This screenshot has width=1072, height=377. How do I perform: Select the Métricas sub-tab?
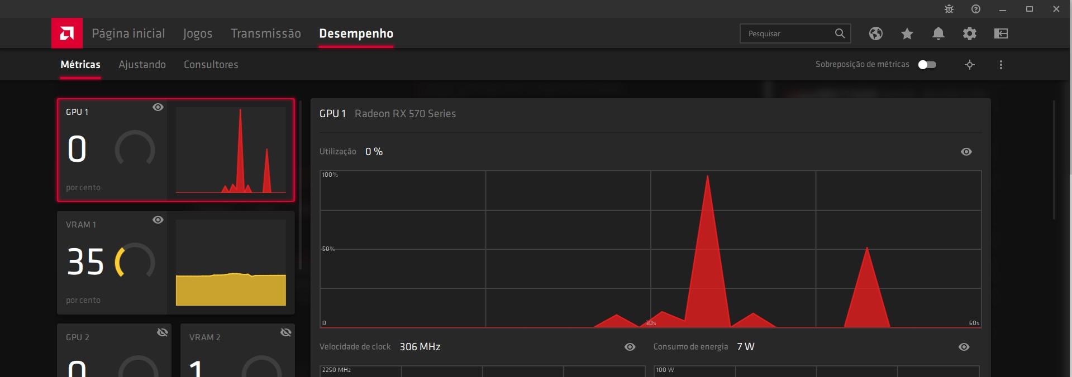[x=80, y=65]
